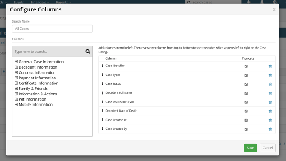Toggle Truncate for Case Created By
286x161 pixels.
click(x=246, y=129)
